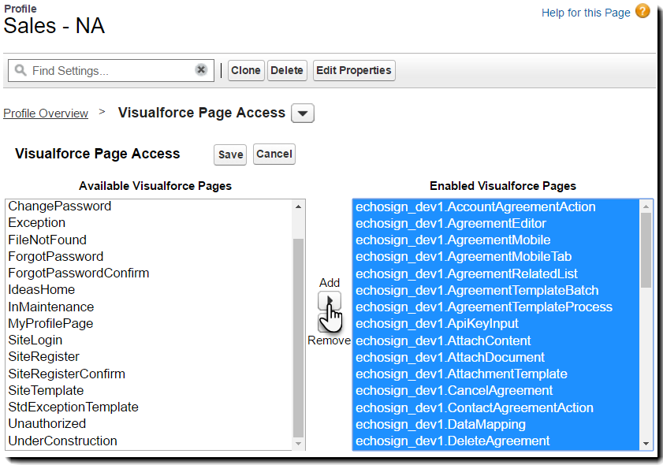The width and height of the screenshot is (663, 465).
Task: Click the Add arrow button
Action: (x=329, y=300)
